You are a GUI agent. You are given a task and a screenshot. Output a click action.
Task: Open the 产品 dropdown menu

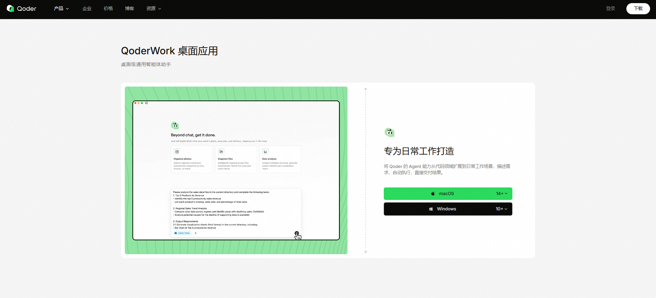coord(61,9)
